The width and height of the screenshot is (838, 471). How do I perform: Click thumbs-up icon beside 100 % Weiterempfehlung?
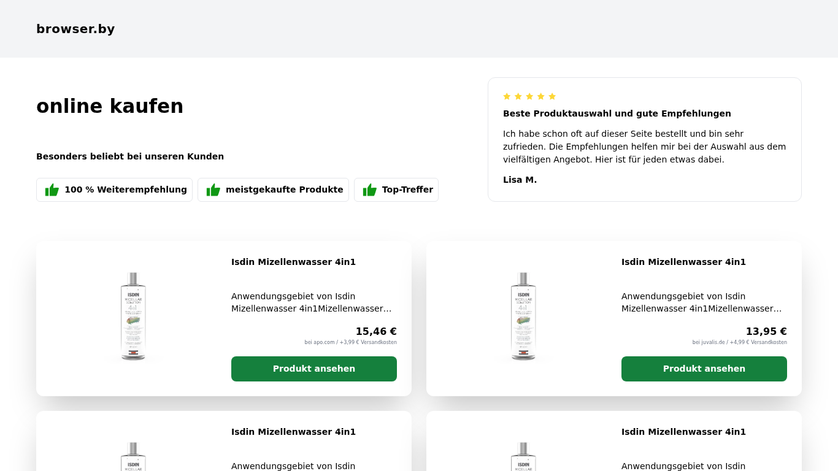[x=52, y=190]
